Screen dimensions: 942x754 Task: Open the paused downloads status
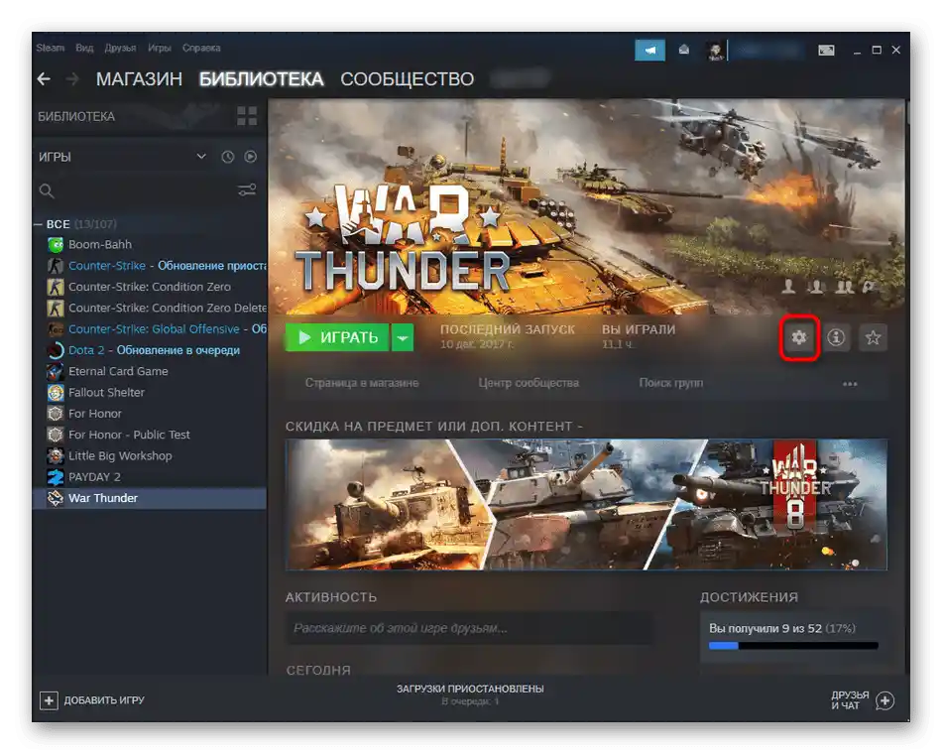pyautogui.click(x=470, y=694)
